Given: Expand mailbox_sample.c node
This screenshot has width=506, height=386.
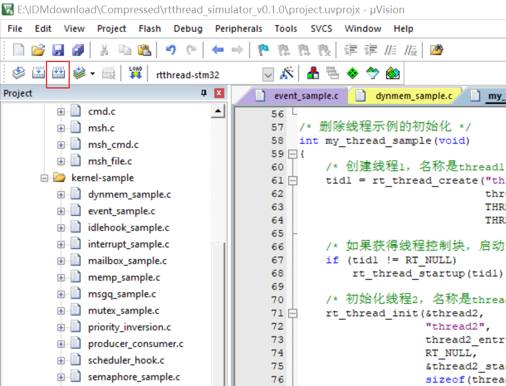Looking at the screenshot, I should 61,261.
